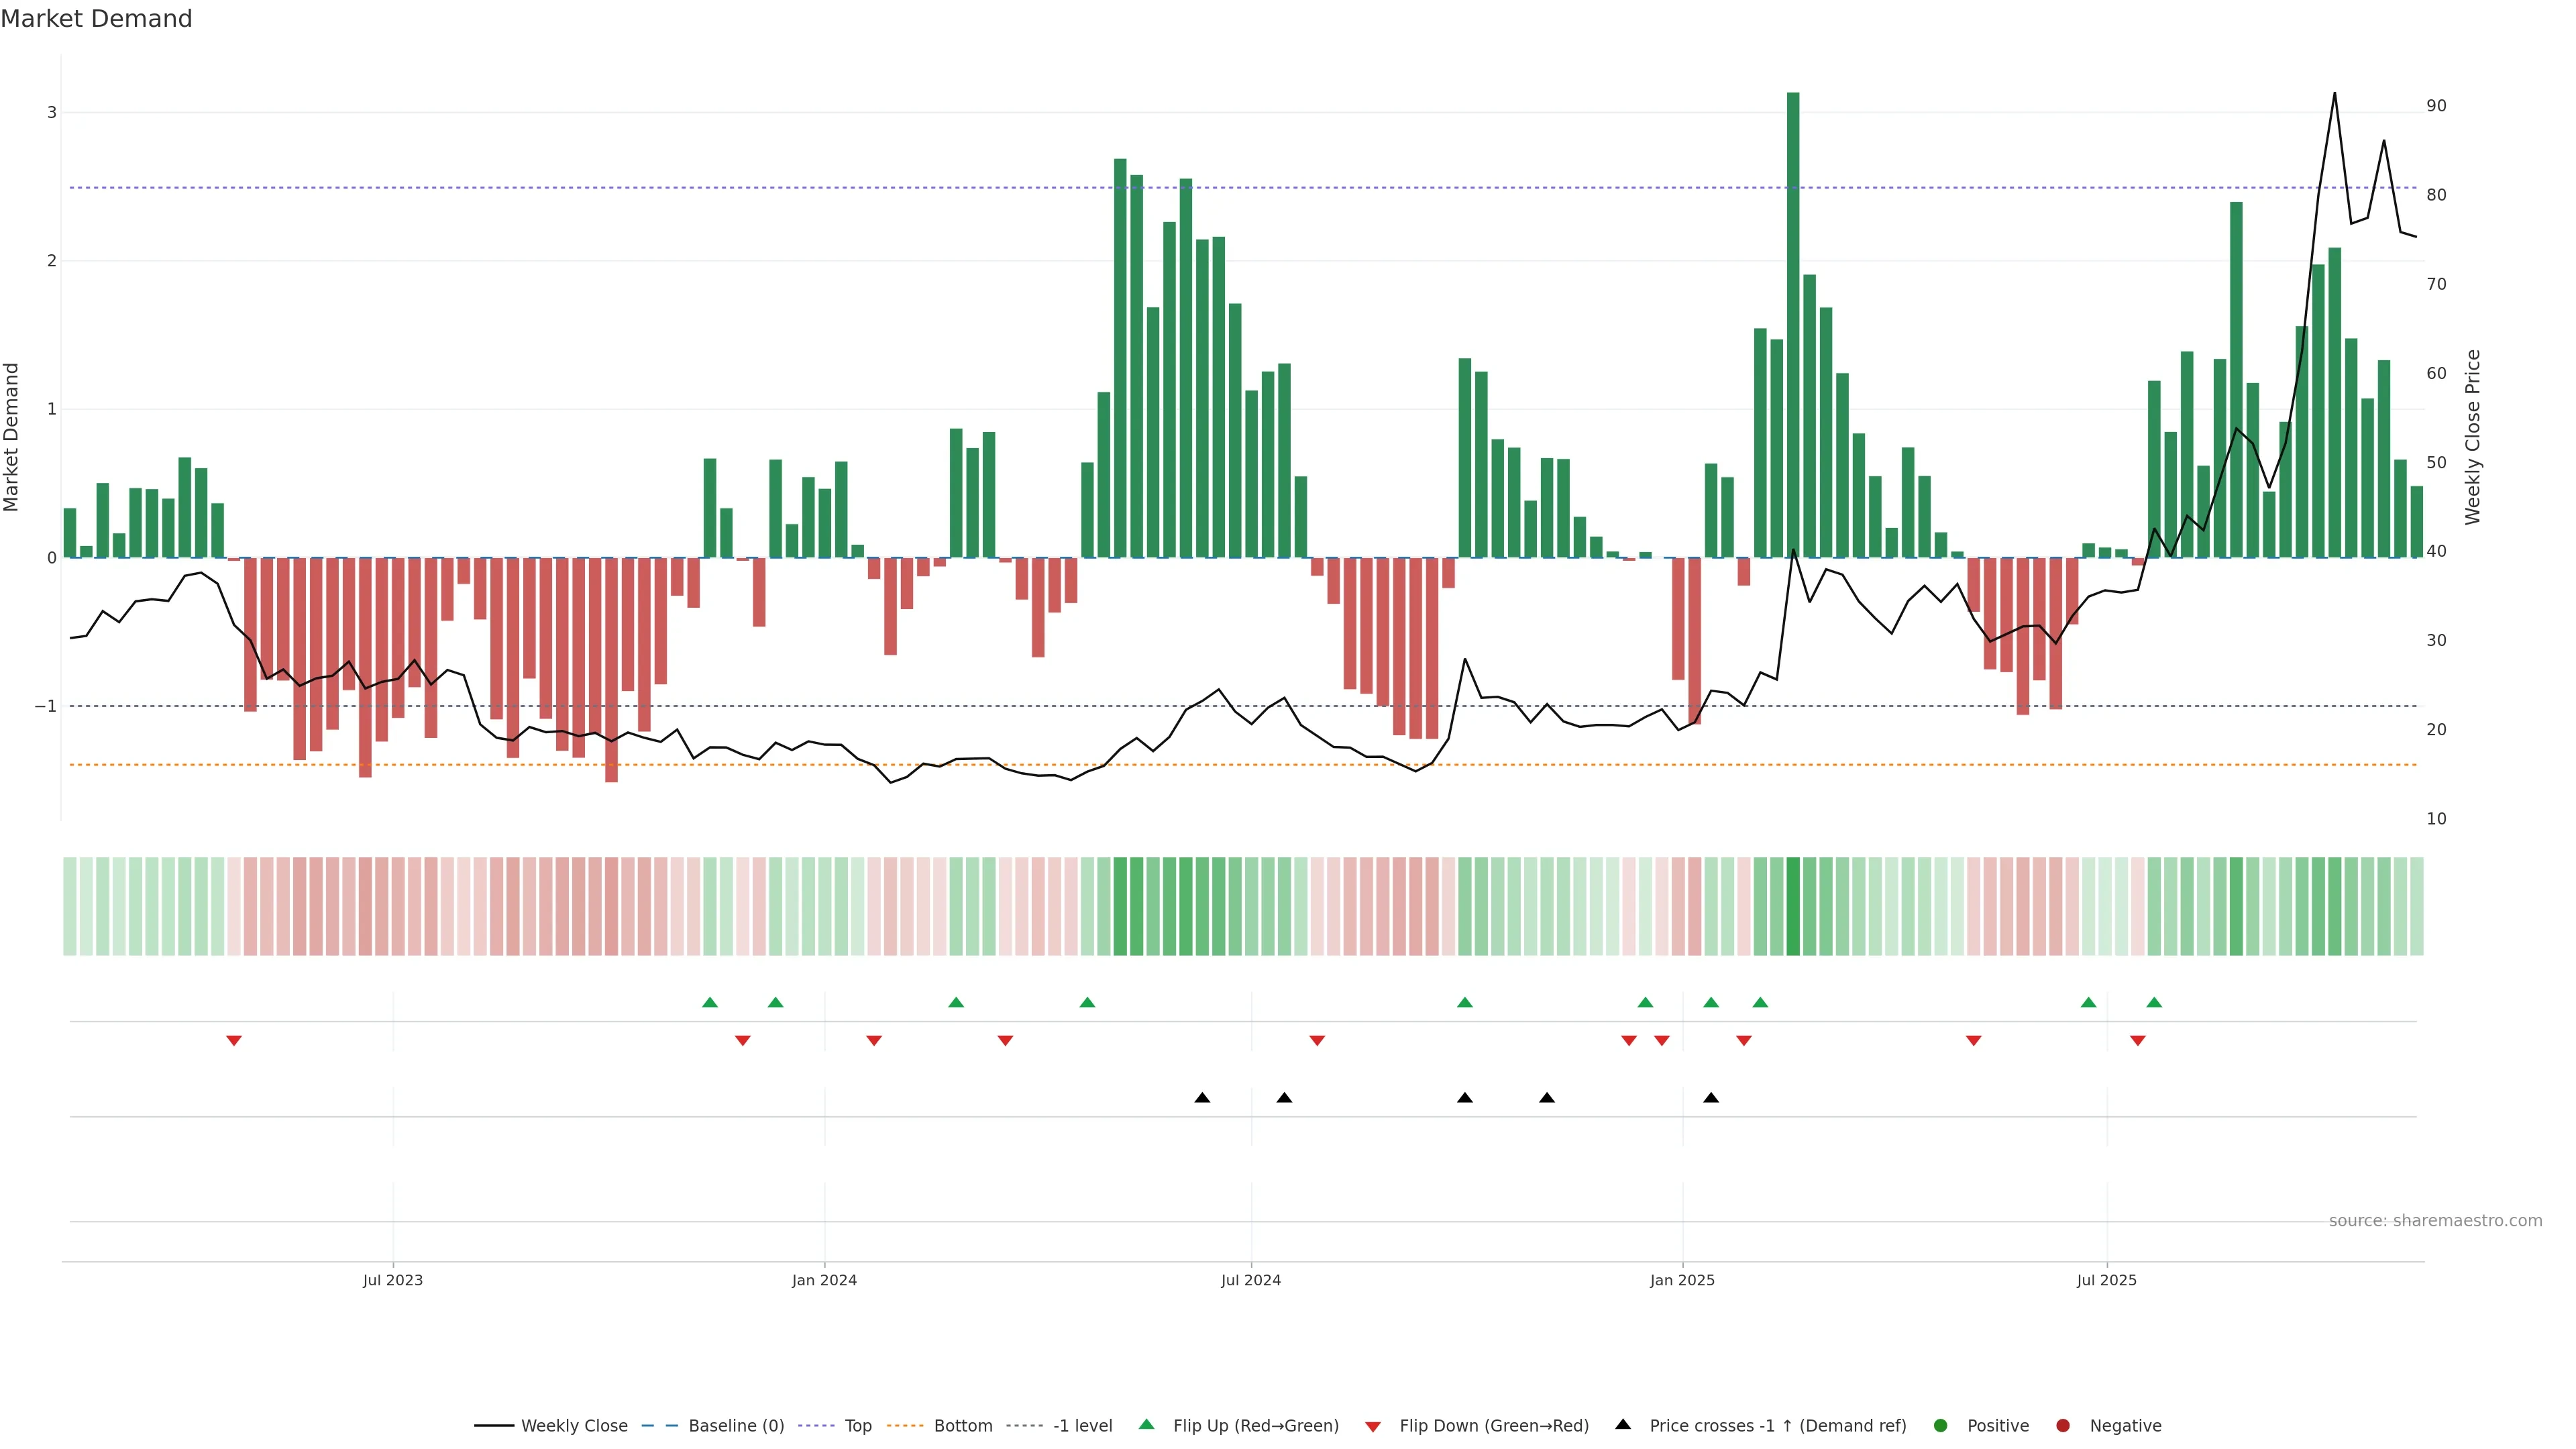Click the darkest green heatmap cell
Screen dimensions: 2576x1449
tap(1793, 906)
